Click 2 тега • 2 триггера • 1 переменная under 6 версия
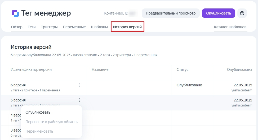Screen dimensions: 258x140 [x=35, y=90]
